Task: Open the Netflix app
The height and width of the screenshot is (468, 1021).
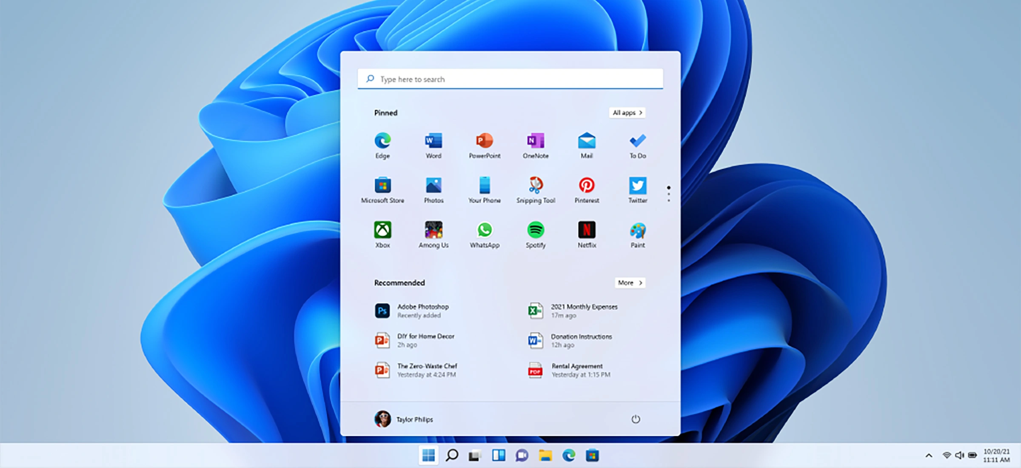Action: click(x=587, y=235)
